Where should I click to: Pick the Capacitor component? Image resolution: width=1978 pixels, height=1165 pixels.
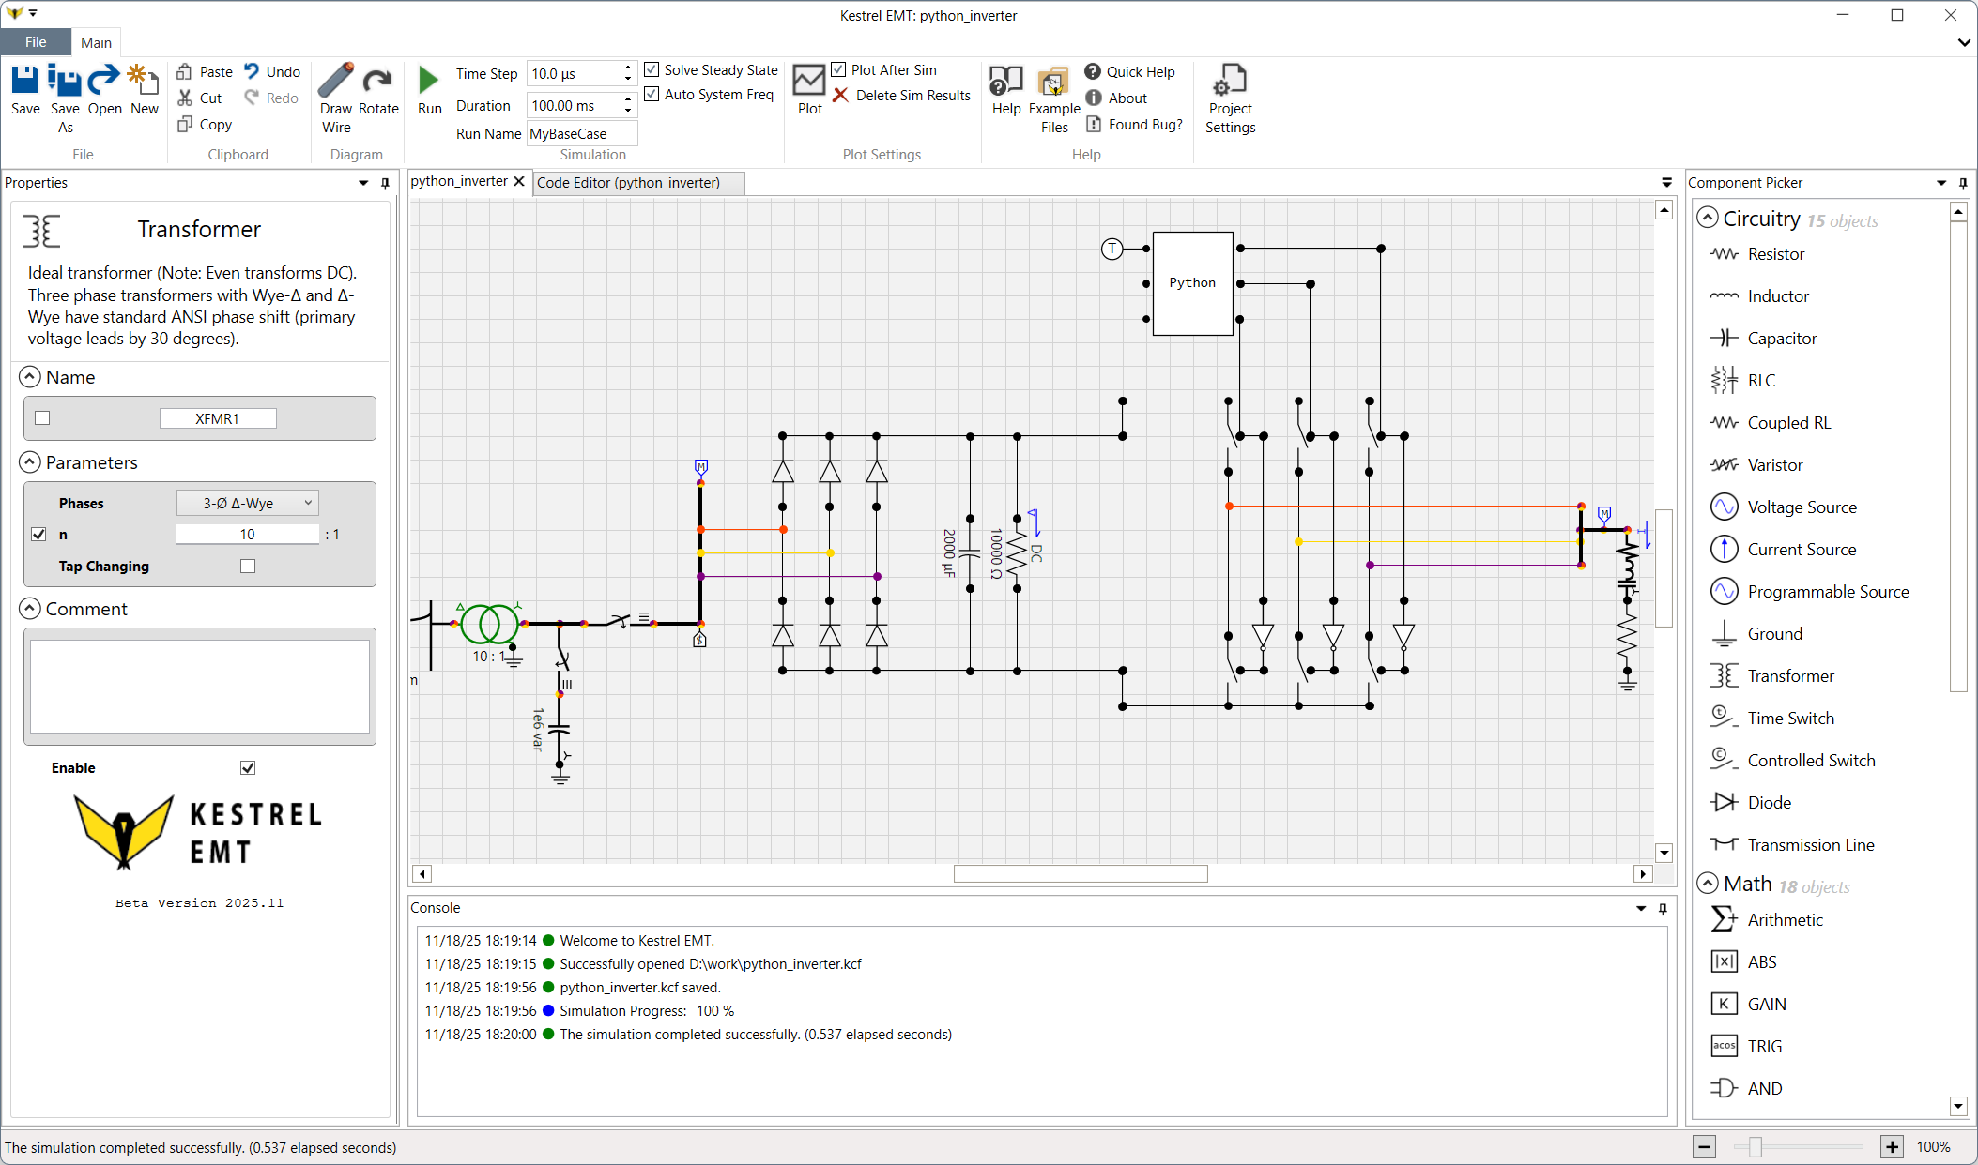[1763, 339]
